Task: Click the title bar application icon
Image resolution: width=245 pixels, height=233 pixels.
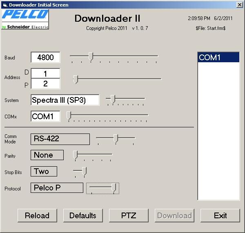Action: click(x=5, y=5)
